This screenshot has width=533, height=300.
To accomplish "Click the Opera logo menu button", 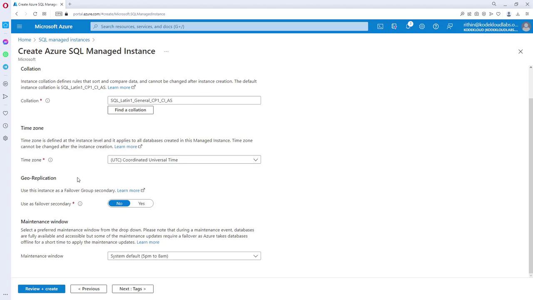I will (5, 5).
